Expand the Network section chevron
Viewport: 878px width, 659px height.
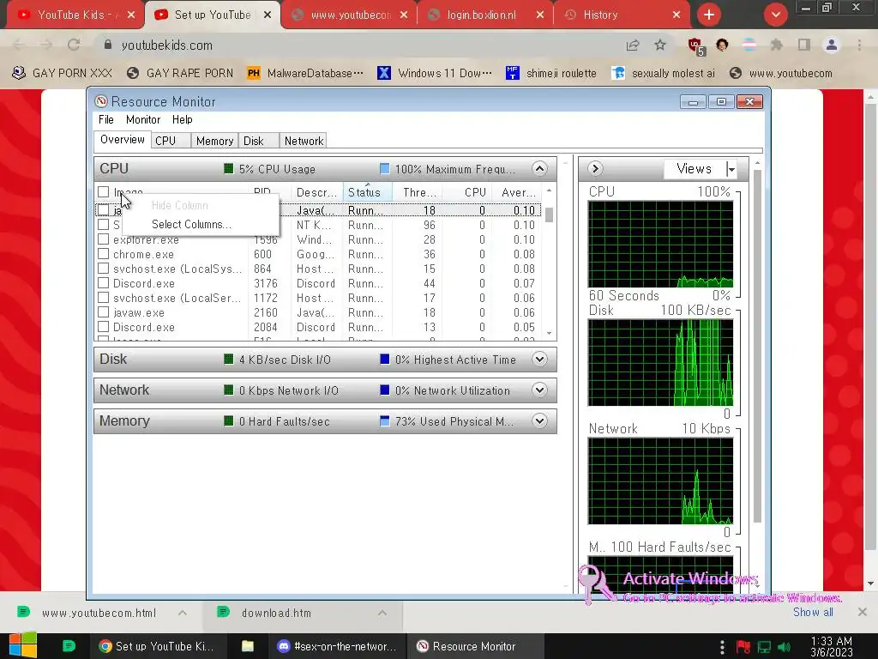point(539,390)
